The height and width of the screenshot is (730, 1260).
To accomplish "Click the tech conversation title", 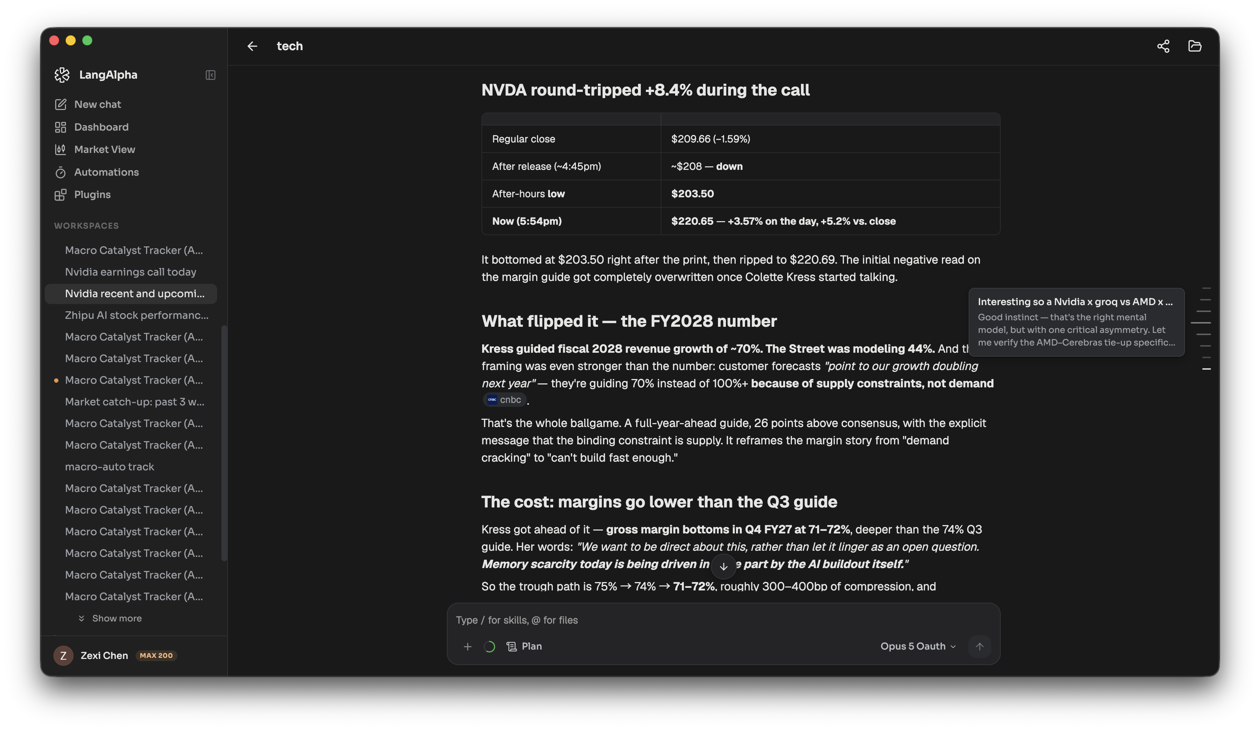I will coord(290,46).
